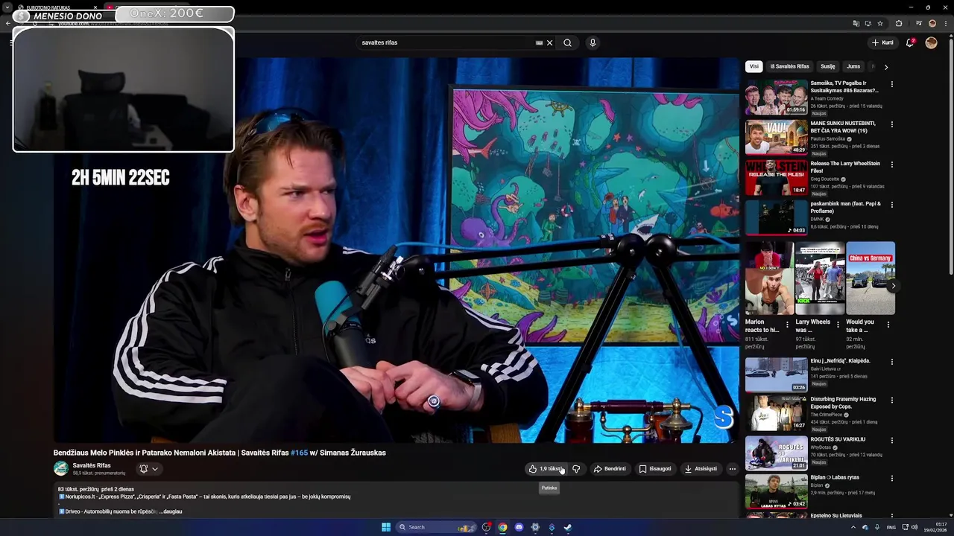954x536 pixels.
Task: Select the Visi filter chip
Action: coord(754,66)
